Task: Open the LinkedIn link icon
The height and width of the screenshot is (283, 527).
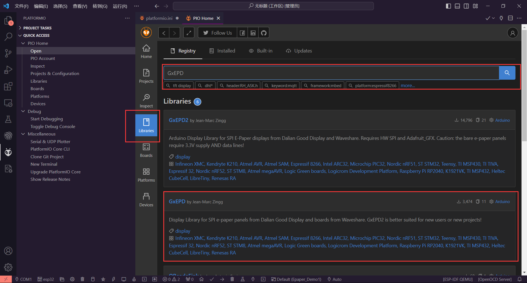Action: [253, 33]
